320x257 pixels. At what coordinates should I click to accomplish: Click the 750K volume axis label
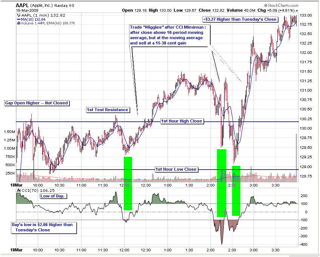pos(10,157)
